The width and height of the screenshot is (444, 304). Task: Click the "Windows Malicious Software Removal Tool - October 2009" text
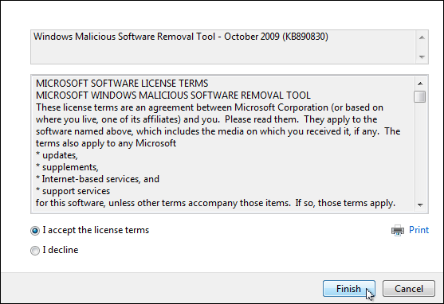[x=156, y=37]
